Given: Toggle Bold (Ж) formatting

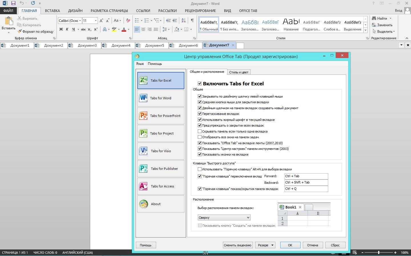Looking at the screenshot, I should coord(61,29).
